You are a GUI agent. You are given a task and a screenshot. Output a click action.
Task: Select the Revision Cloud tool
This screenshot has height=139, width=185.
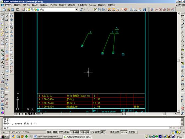coord(7,40)
